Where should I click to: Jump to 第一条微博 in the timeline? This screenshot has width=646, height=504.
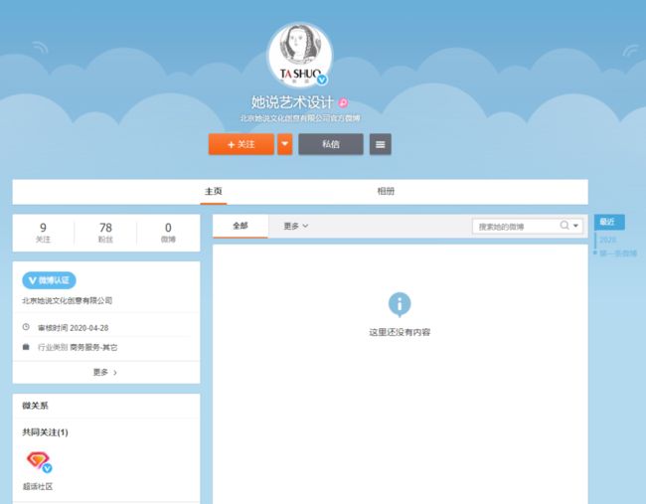[x=618, y=253]
